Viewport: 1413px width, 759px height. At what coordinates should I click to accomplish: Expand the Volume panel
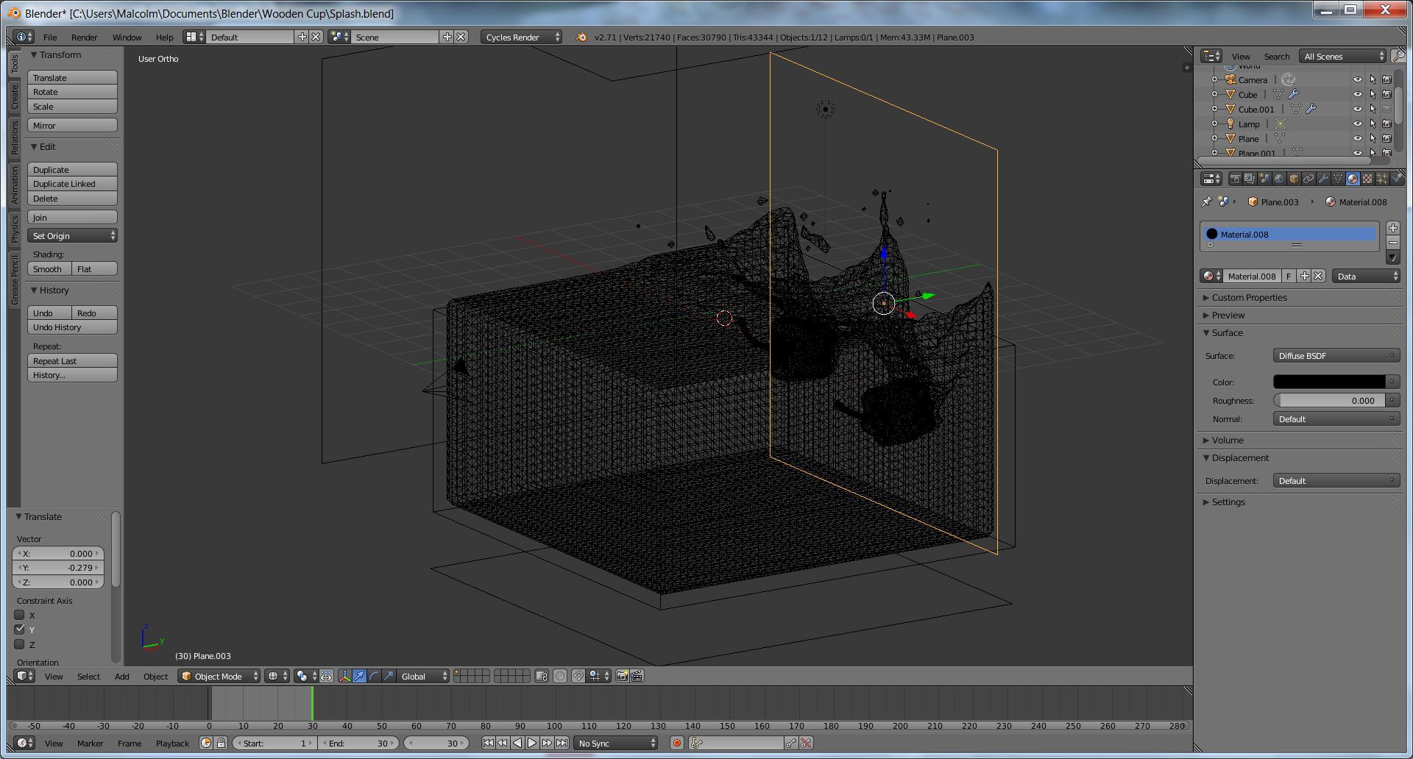[x=1228, y=440]
